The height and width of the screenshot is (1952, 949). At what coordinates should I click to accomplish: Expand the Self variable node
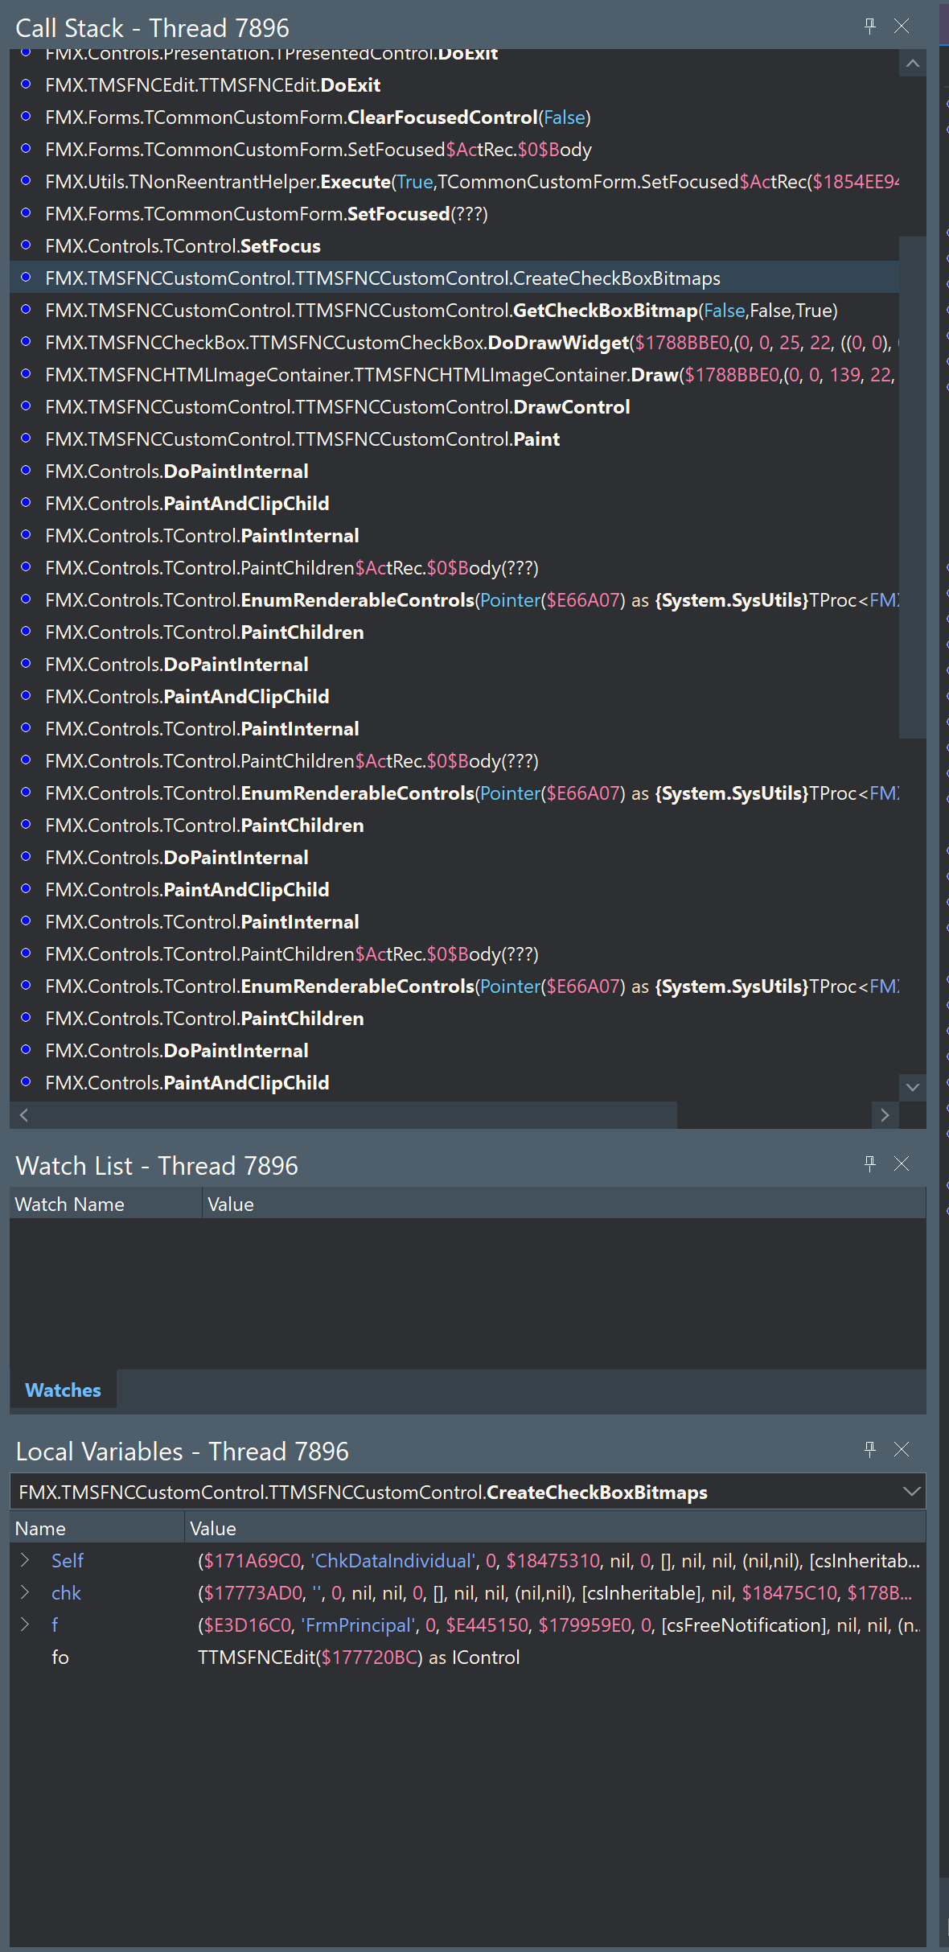click(25, 1560)
